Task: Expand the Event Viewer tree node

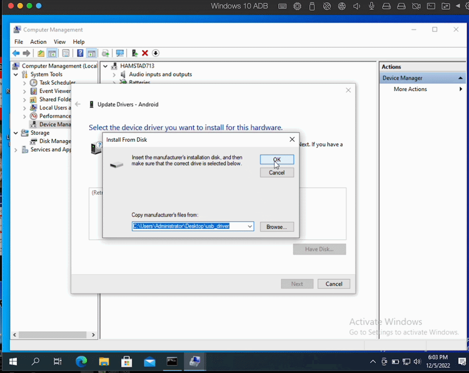Action: coord(24,91)
